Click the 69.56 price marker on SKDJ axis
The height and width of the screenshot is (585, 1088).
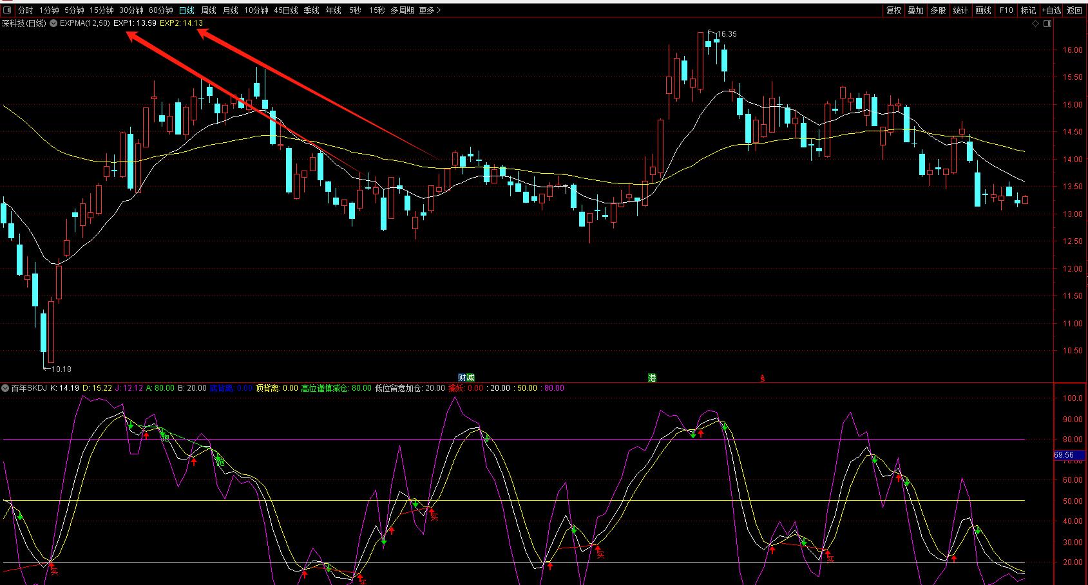(1064, 455)
